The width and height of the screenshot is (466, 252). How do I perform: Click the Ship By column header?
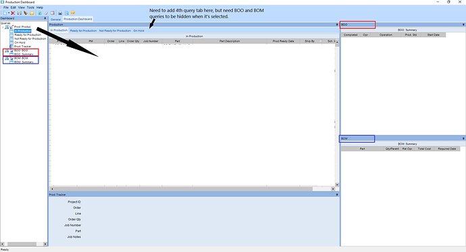(310, 41)
